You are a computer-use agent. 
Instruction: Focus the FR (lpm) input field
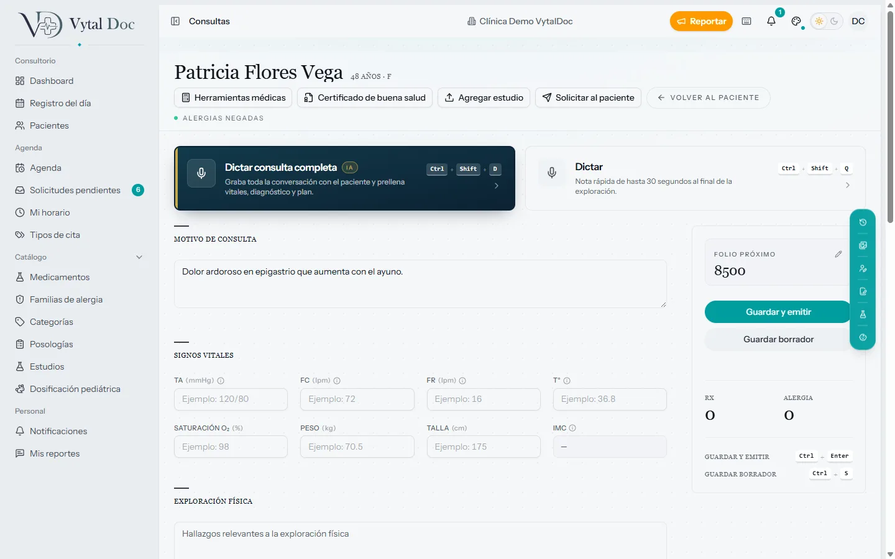click(484, 399)
